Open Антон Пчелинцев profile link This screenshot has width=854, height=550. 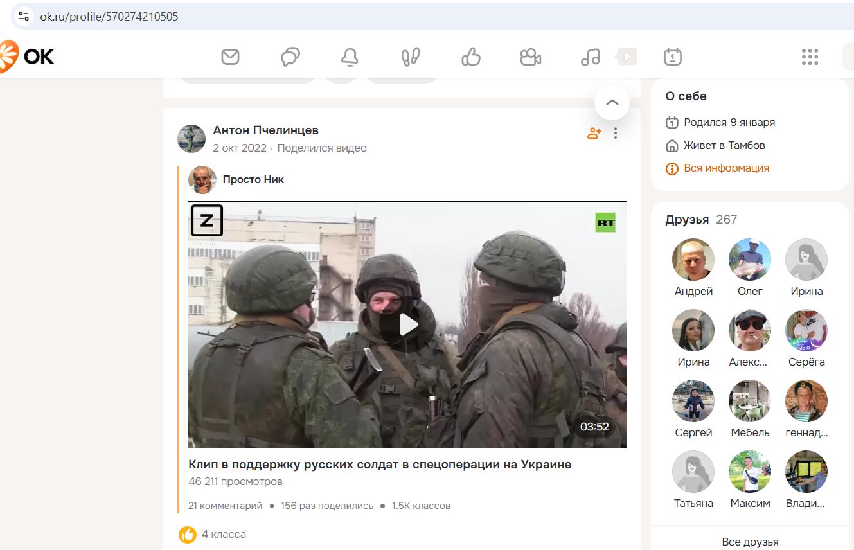(265, 130)
